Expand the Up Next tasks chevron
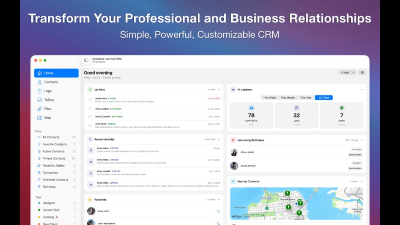 [x=219, y=90]
